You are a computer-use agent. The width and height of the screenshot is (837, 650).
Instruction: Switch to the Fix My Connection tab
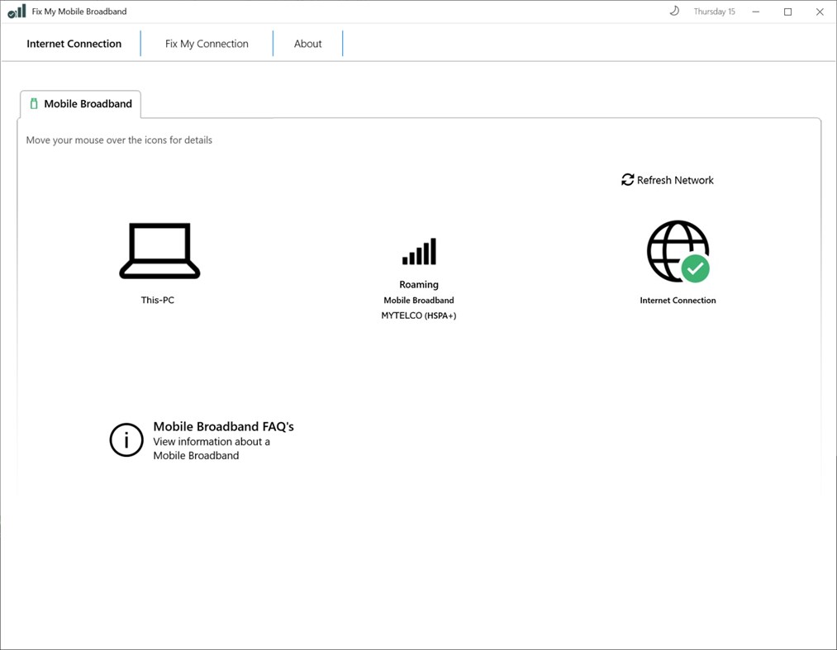pyautogui.click(x=207, y=43)
